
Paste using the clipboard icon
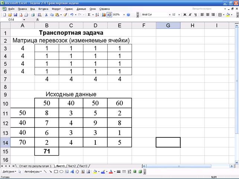pyautogui.click(x=57, y=15)
